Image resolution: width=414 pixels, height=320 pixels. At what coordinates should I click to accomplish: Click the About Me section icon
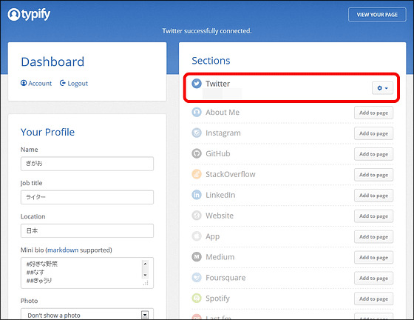[x=197, y=112]
